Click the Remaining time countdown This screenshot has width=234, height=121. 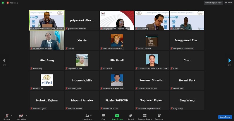pos(213,3)
